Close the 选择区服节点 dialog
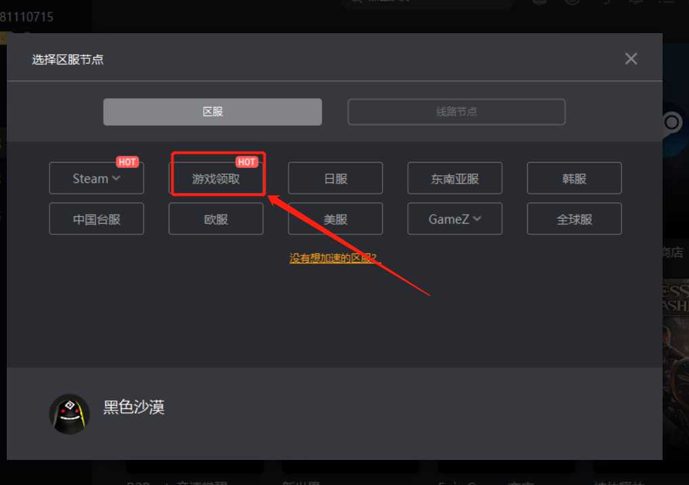The height and width of the screenshot is (485, 689). (631, 59)
